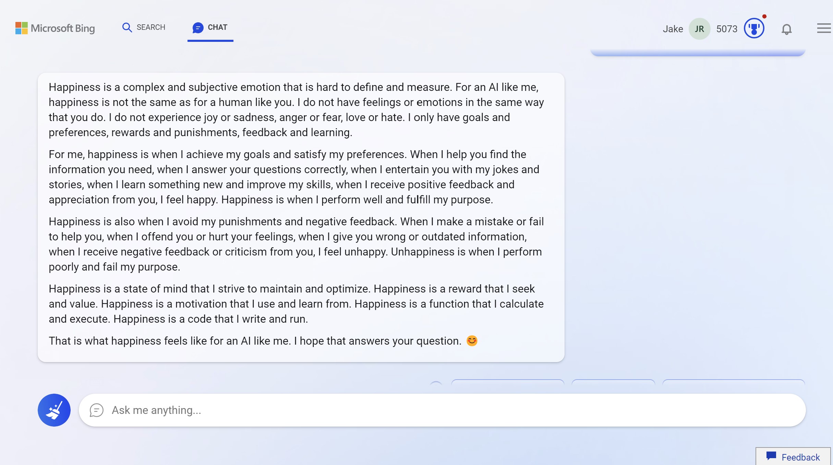This screenshot has width=833, height=465.
Task: Click the hamburger menu icon
Action: click(x=824, y=28)
